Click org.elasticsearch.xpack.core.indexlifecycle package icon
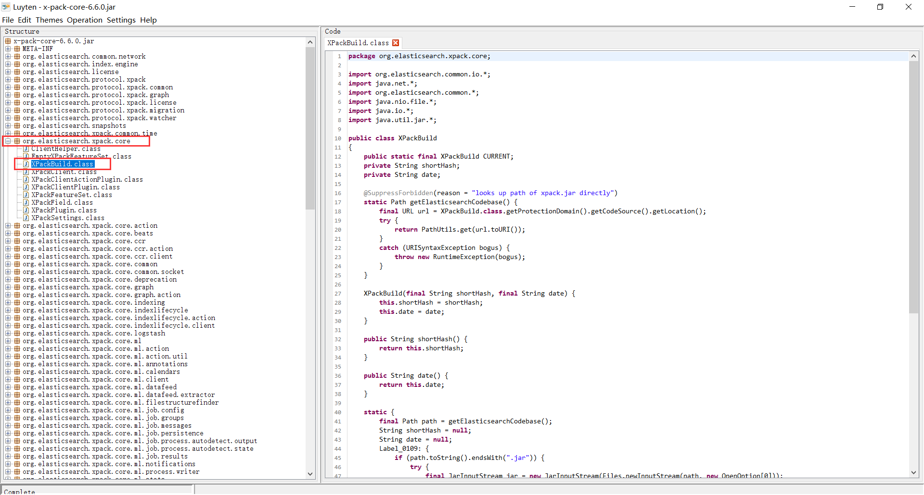 click(x=17, y=310)
